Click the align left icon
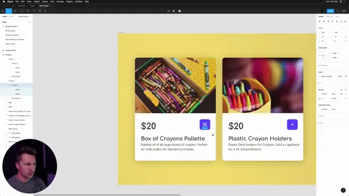Image resolution: width=349 pixels, height=196 pixels. point(320,21)
